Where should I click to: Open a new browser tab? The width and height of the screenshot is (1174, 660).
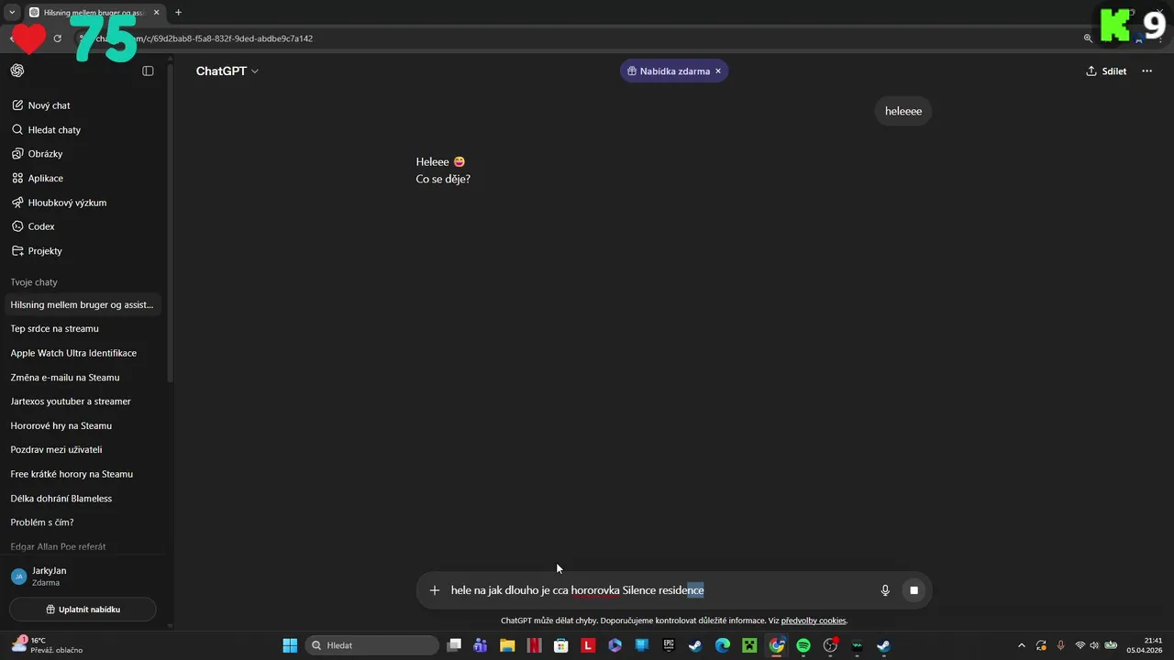[178, 13]
